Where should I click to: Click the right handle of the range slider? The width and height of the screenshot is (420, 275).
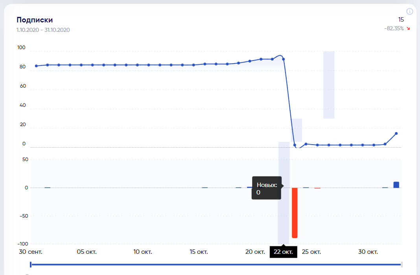coord(402,264)
